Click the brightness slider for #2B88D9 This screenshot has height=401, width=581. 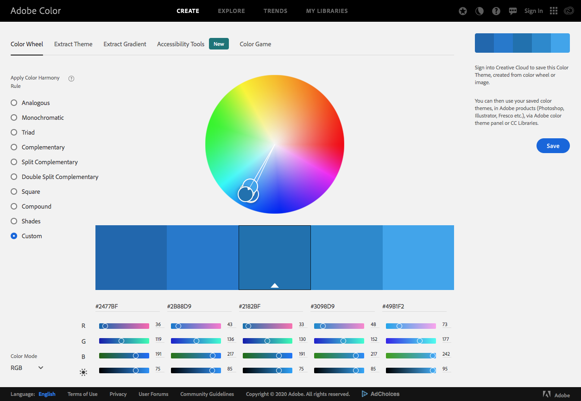click(196, 370)
